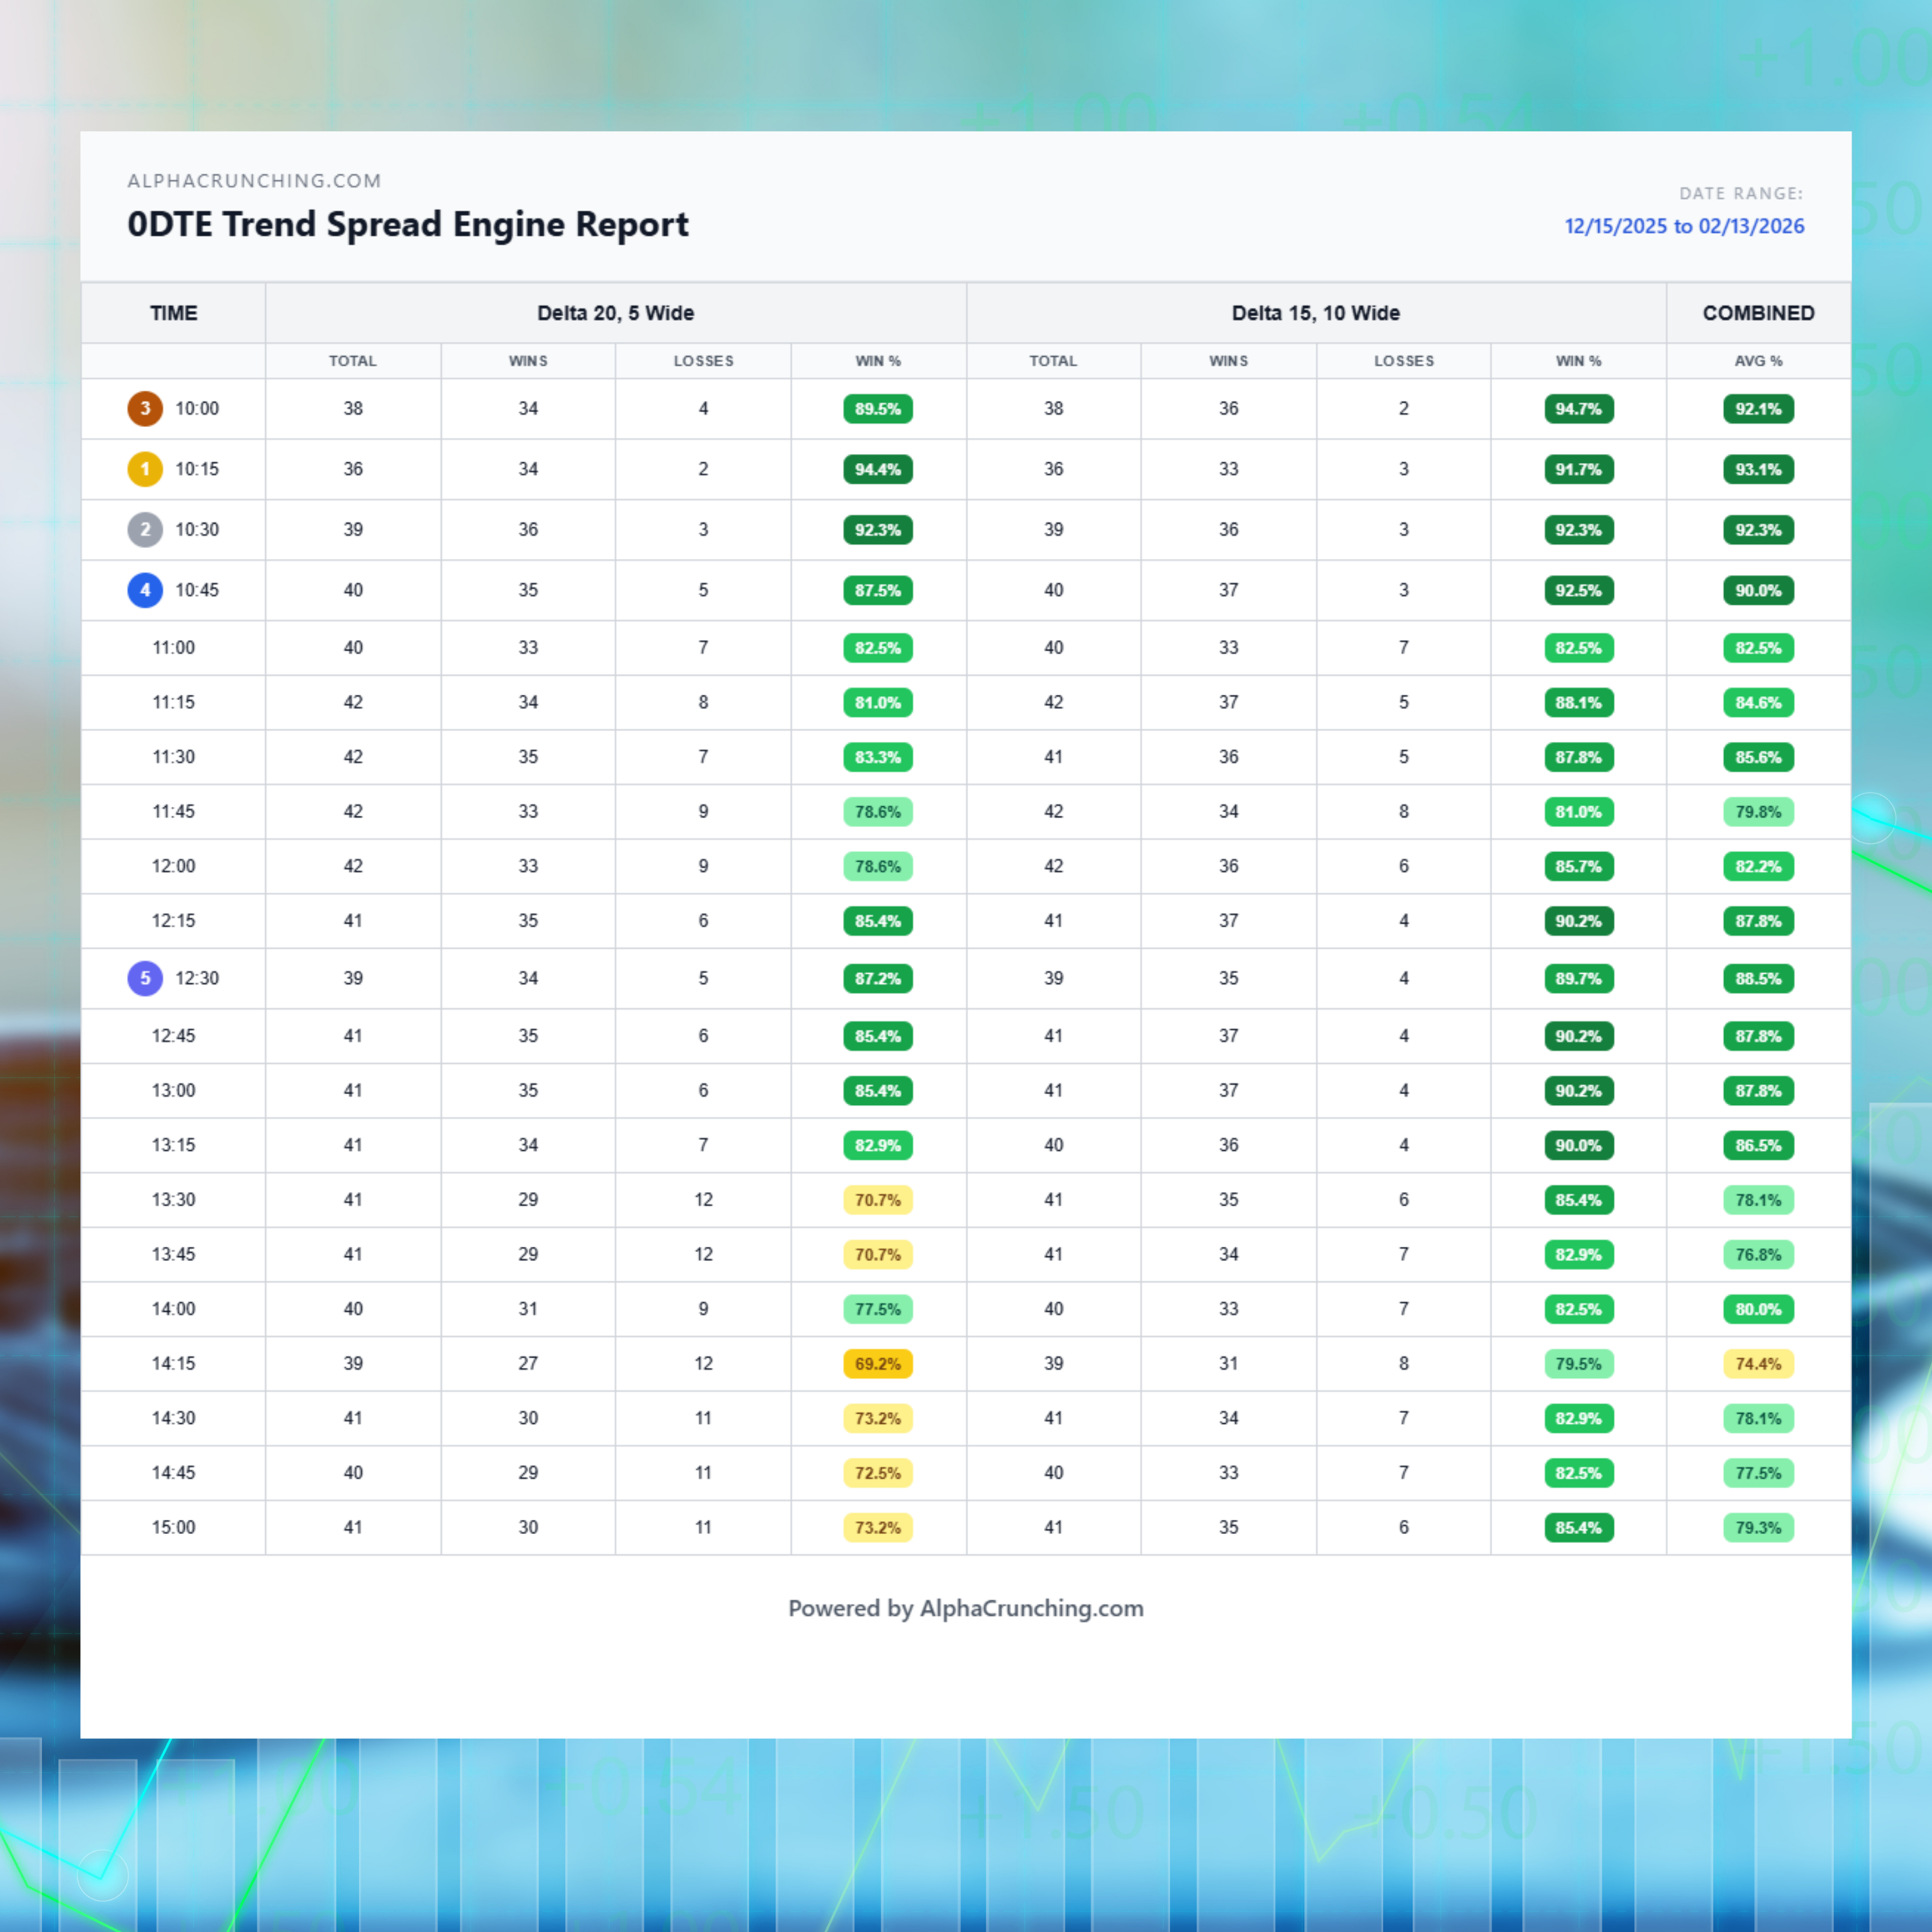The width and height of the screenshot is (1932, 1932).
Task: Click the orange 69.2% win badge
Action: click(877, 1364)
